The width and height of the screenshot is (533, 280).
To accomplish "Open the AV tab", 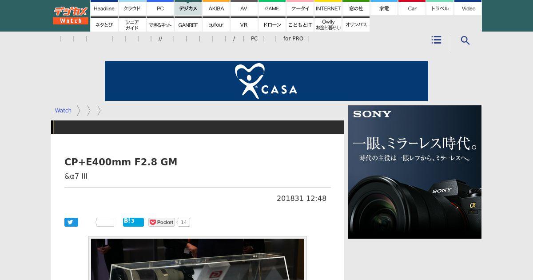I will click(x=244, y=8).
